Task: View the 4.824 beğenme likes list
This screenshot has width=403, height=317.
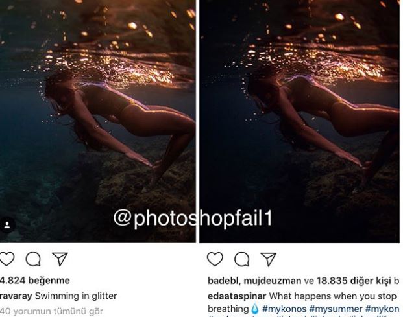Action: point(25,281)
